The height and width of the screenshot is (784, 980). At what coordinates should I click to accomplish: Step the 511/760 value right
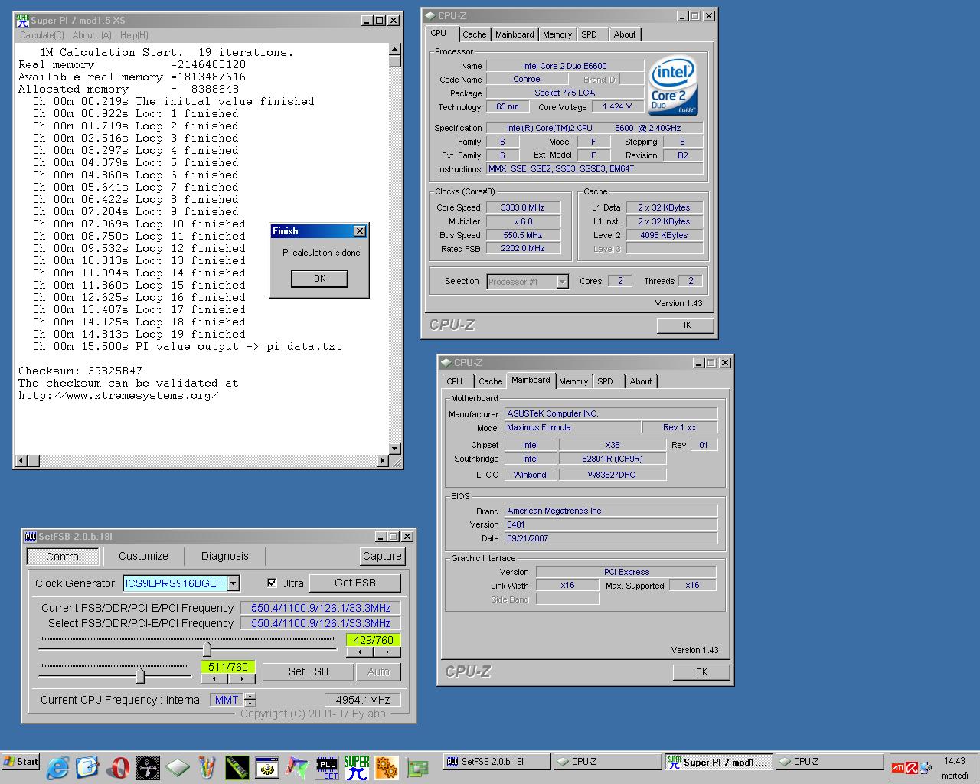pos(241,679)
